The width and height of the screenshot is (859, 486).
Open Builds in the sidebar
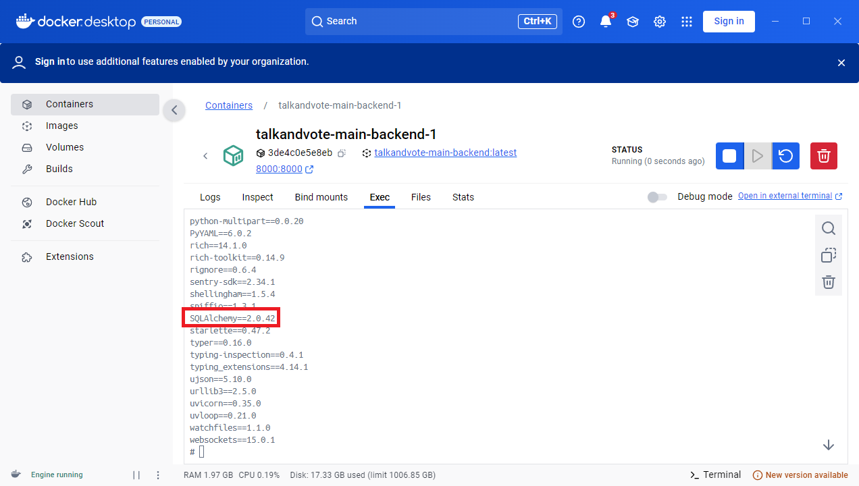pyautogui.click(x=85, y=169)
